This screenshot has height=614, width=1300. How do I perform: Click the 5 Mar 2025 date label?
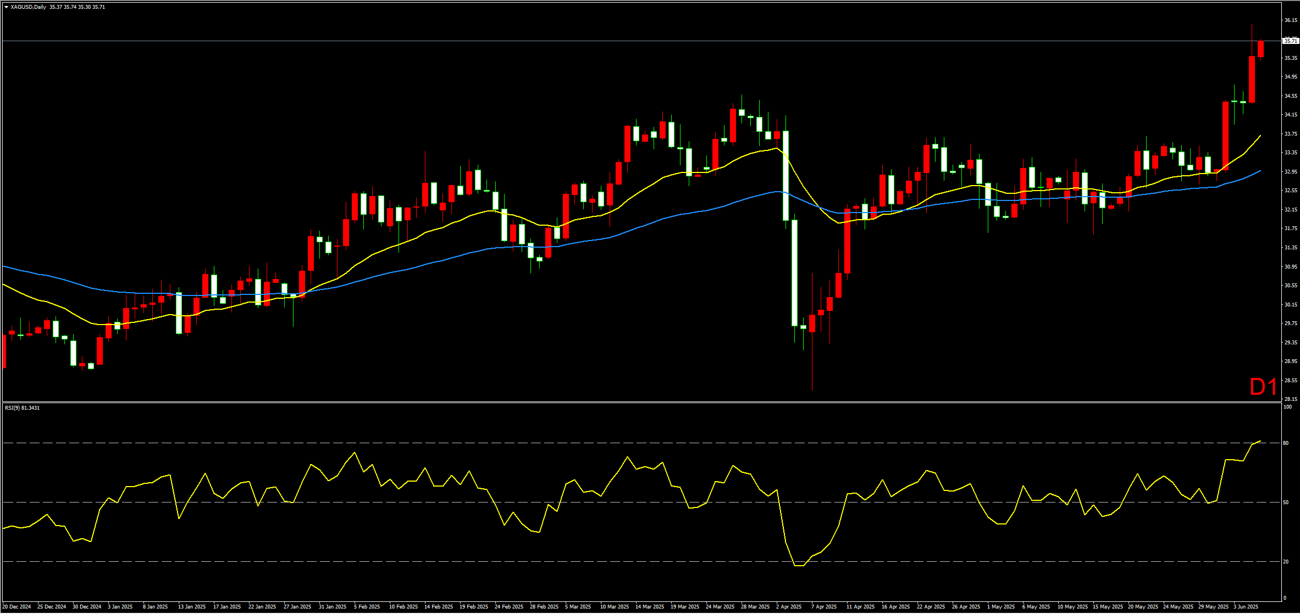[578, 607]
